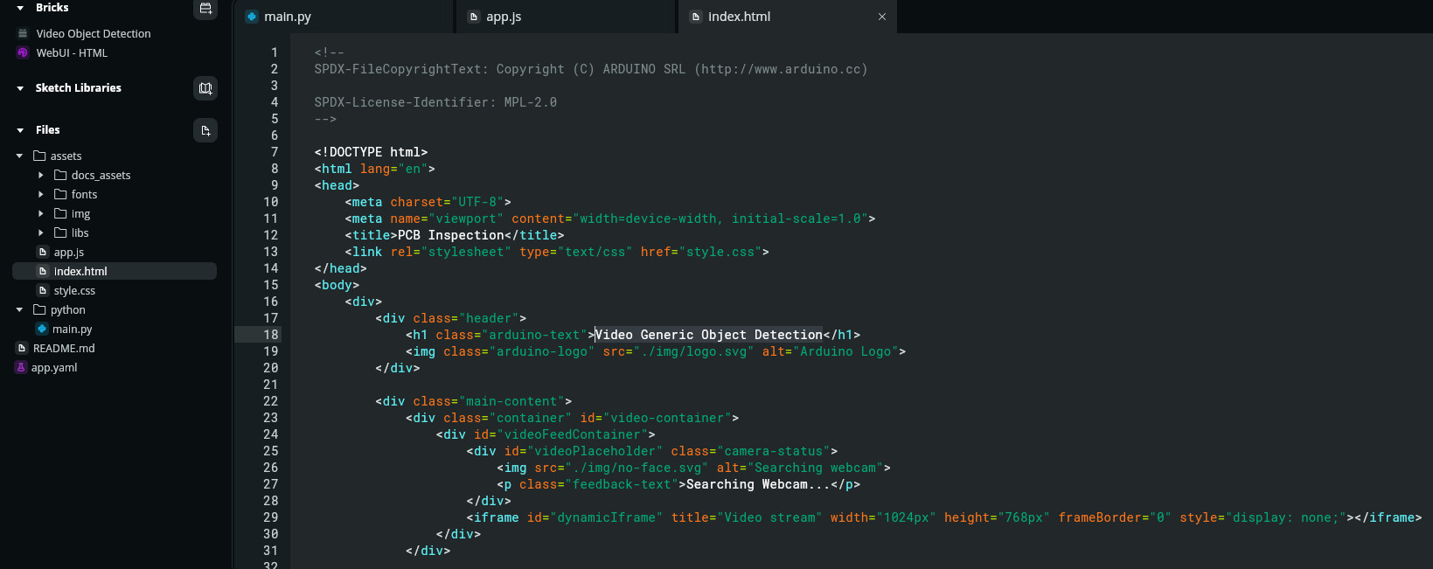Collapse the Sketch Libraries section
The image size is (1433, 569).
coord(20,88)
